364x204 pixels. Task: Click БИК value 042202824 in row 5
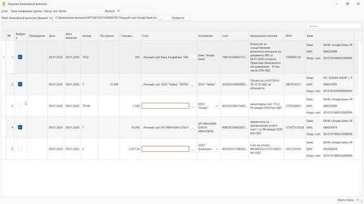click(330, 149)
